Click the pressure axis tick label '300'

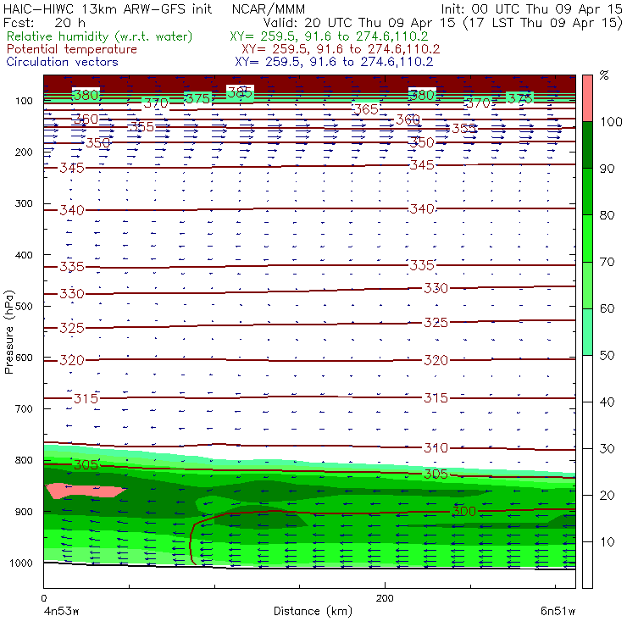[x=24, y=203]
